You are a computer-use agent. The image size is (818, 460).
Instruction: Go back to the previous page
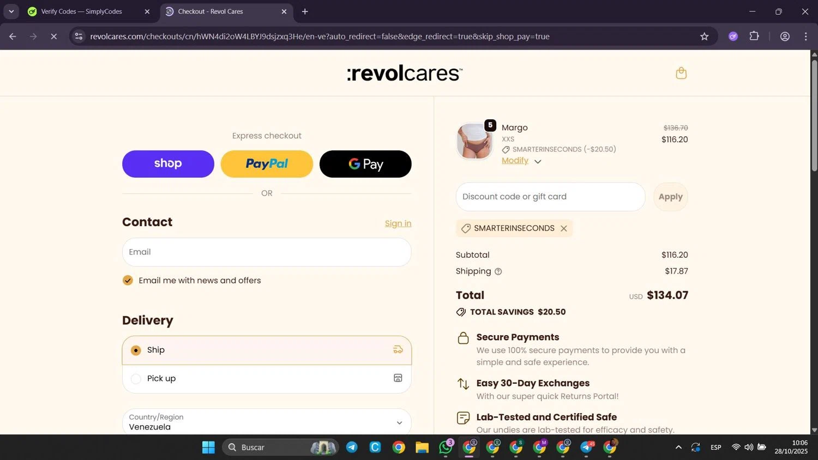(x=13, y=37)
